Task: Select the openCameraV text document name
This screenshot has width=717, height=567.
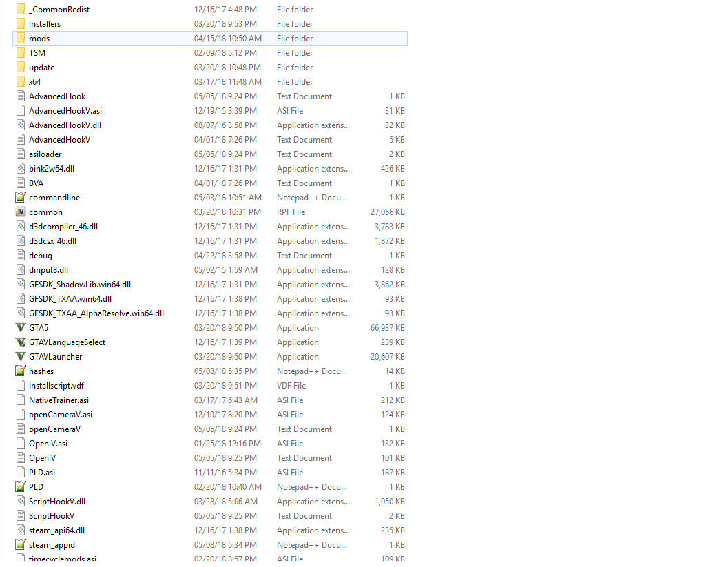Action: 55,429
